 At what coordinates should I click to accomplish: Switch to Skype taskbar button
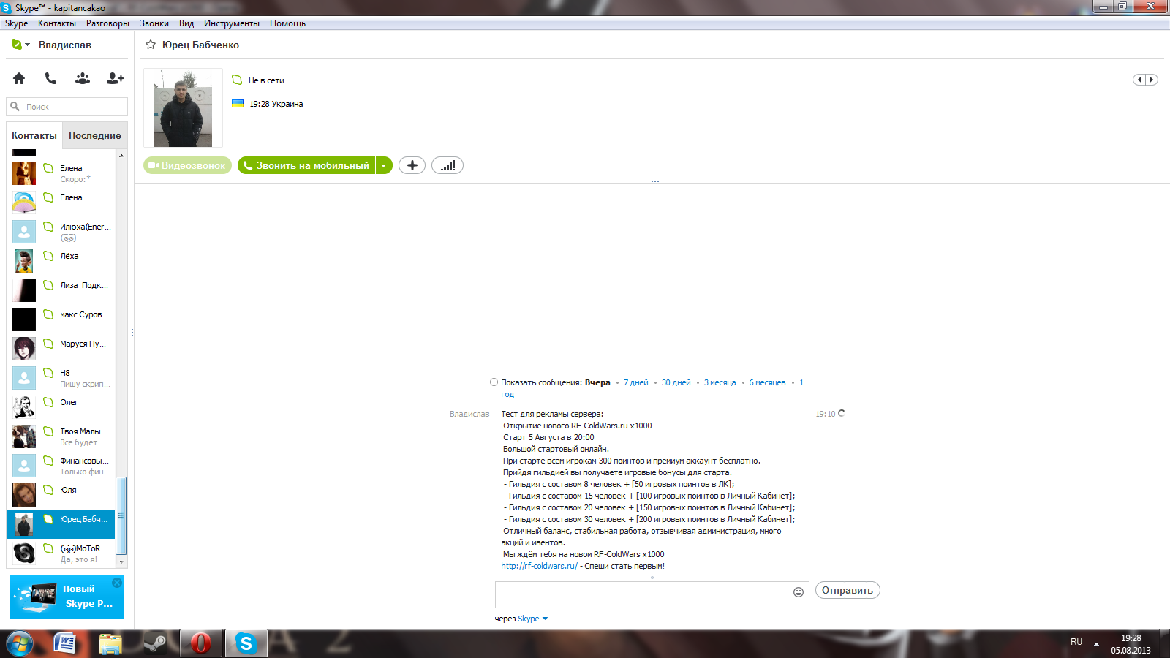(x=246, y=643)
